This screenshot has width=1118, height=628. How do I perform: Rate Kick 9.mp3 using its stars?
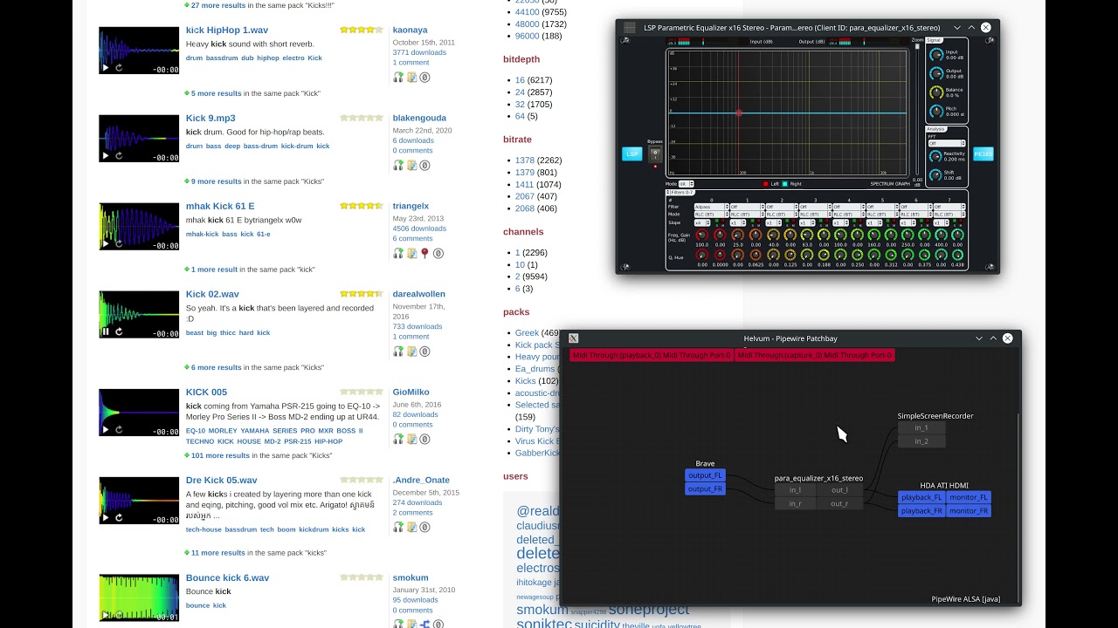pyautogui.click(x=362, y=118)
